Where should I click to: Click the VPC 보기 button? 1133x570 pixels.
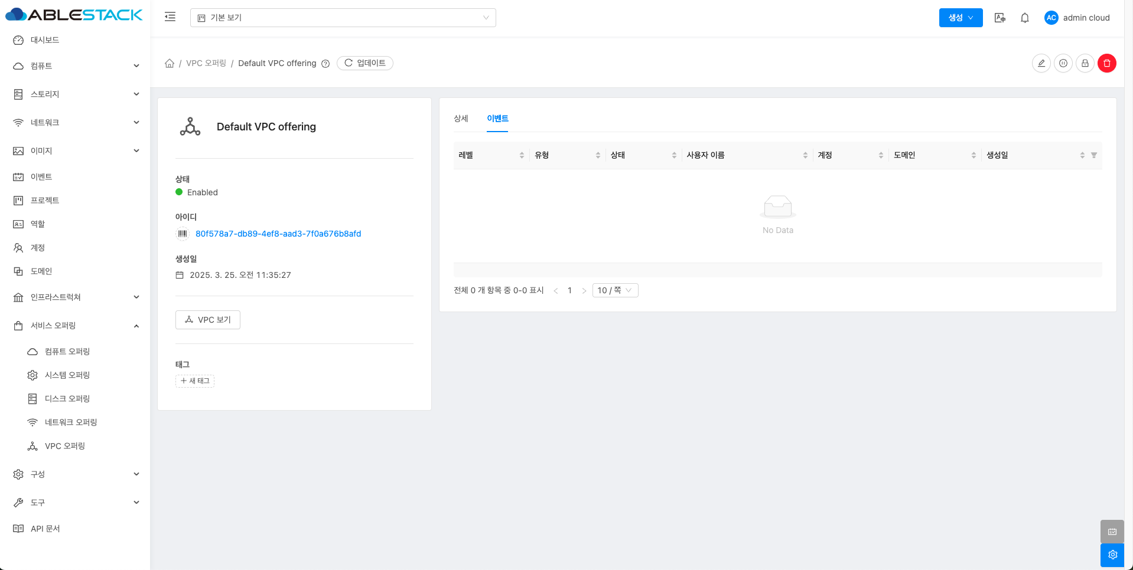(207, 320)
